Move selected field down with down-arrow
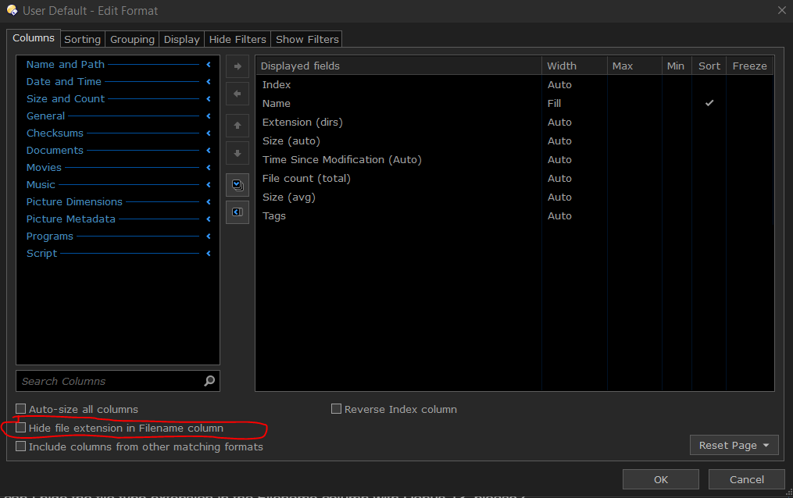 pos(238,154)
